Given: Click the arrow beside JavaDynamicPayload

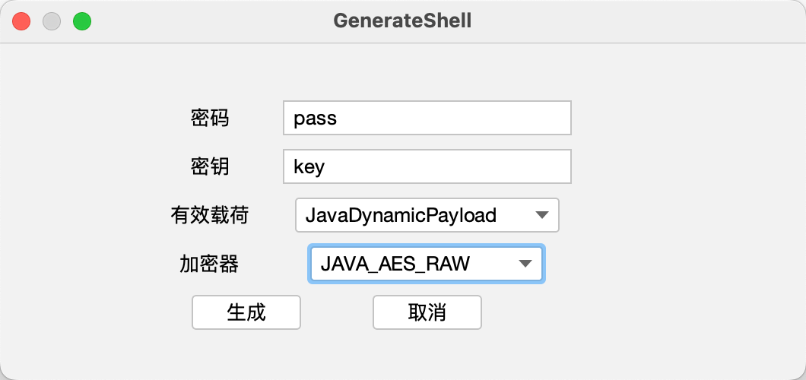Looking at the screenshot, I should 542,215.
